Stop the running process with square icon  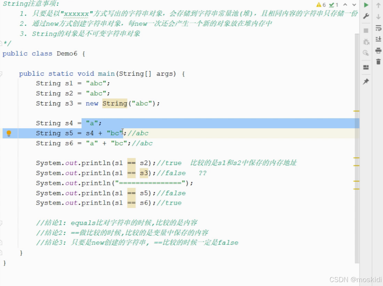(x=366, y=30)
